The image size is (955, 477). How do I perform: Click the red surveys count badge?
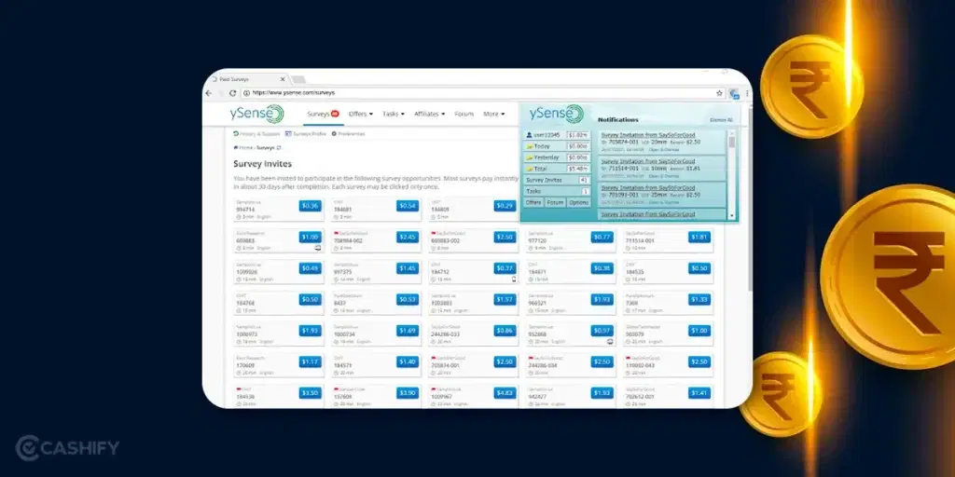pyautogui.click(x=335, y=114)
